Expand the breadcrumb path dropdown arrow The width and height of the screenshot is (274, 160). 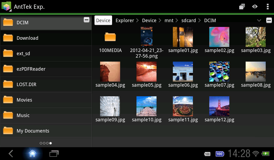(x=259, y=20)
